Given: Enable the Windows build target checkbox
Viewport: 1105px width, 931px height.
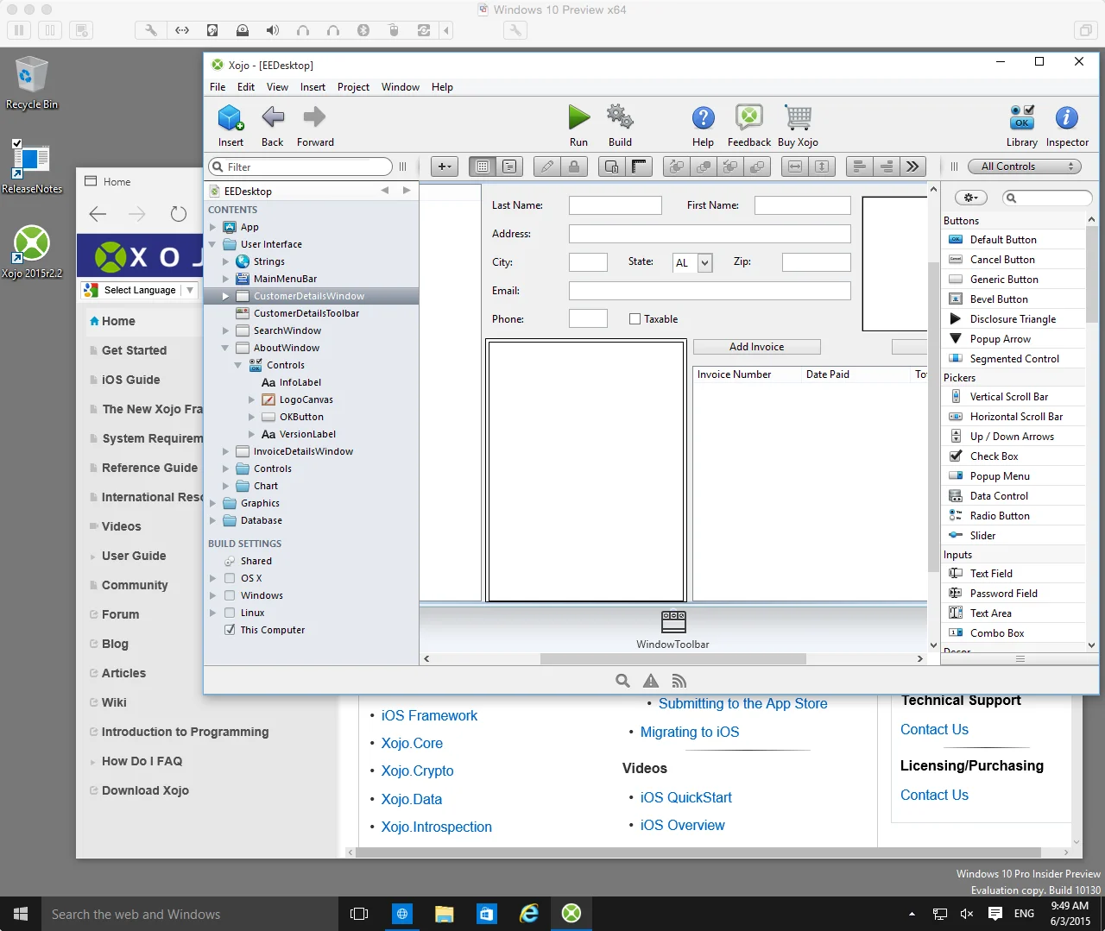Looking at the screenshot, I should [x=230, y=595].
